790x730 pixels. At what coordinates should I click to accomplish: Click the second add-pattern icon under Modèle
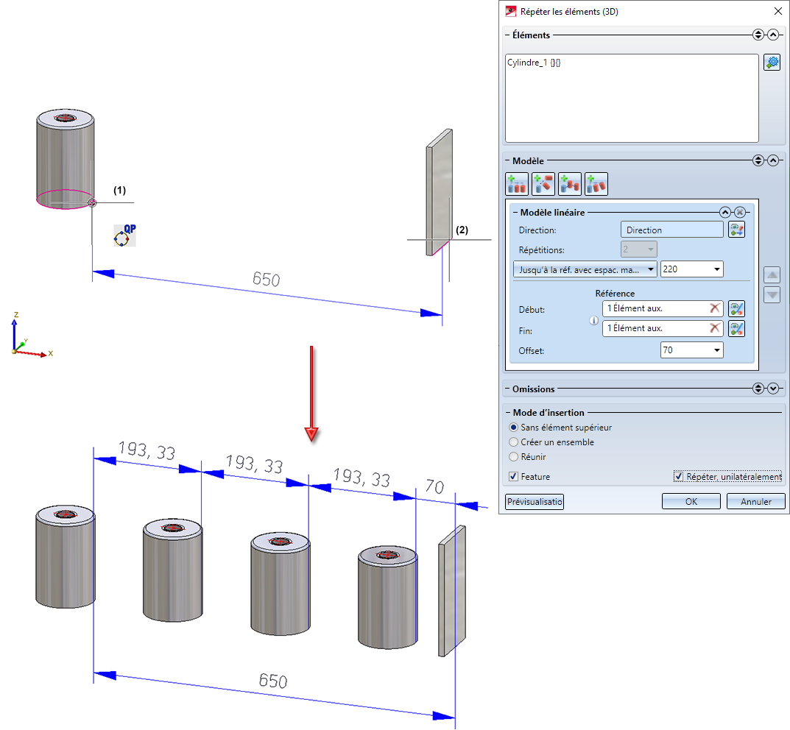[543, 184]
